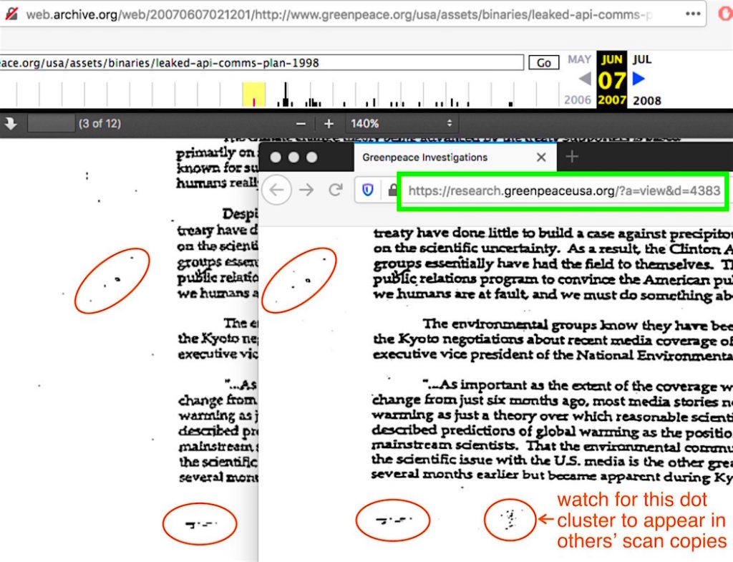
Task: Click the PDF next page down arrow
Action: click(11, 124)
